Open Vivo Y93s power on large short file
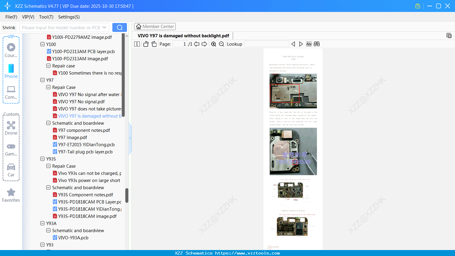 (x=86, y=180)
